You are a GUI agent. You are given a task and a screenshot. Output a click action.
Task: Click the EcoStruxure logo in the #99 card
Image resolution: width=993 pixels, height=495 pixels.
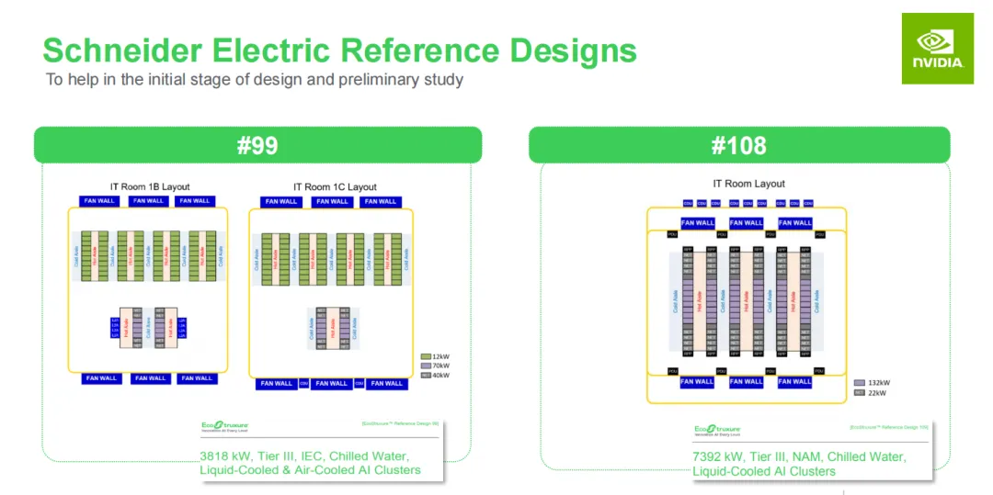[x=224, y=427]
